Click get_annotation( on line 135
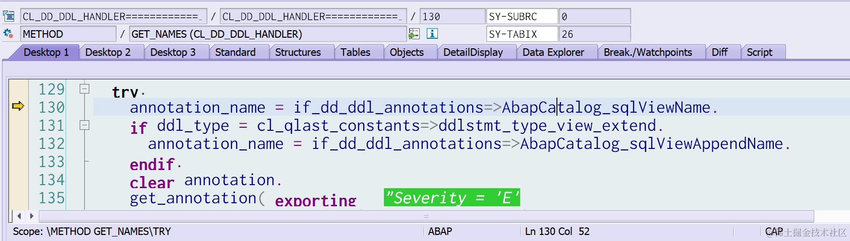Screen dimensions: 850x241 [197, 198]
